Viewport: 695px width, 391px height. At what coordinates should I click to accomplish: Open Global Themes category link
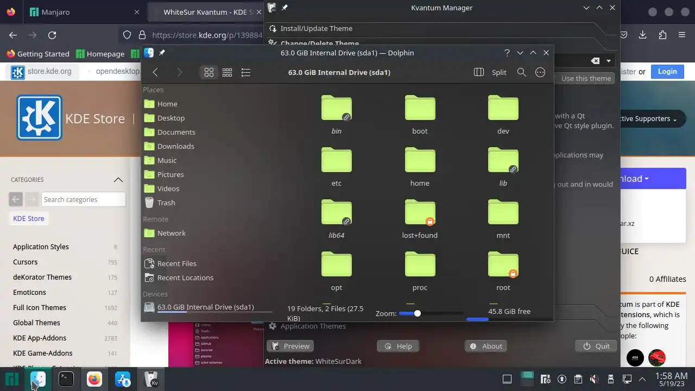click(36, 323)
